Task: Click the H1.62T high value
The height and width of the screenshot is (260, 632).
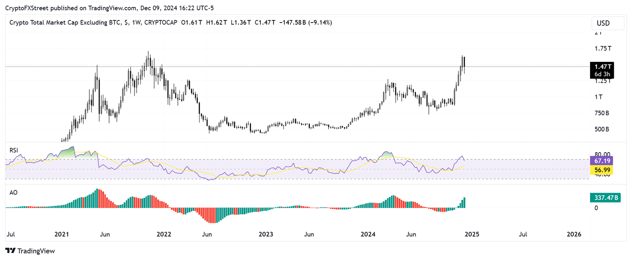Action: 216,23
